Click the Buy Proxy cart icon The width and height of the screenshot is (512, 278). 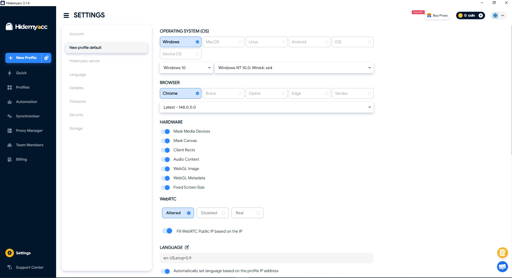[429, 15]
